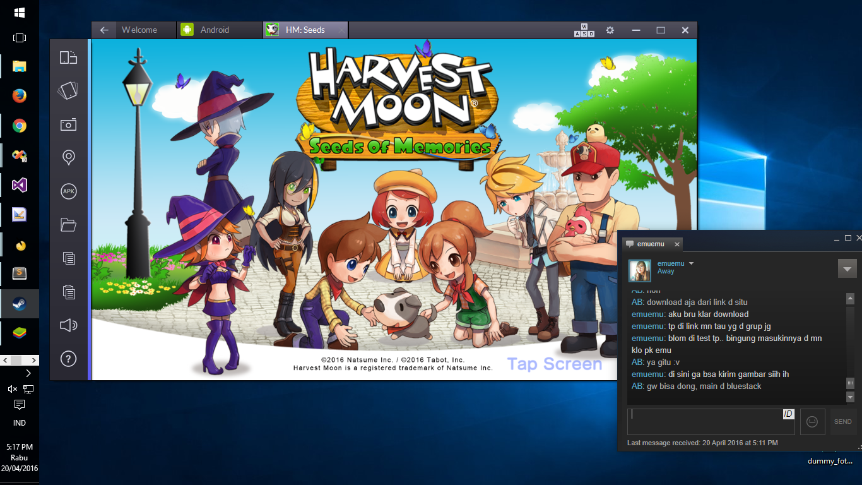Open the file folder icon in BlueStacks sidebar
The width and height of the screenshot is (862, 485).
point(68,224)
